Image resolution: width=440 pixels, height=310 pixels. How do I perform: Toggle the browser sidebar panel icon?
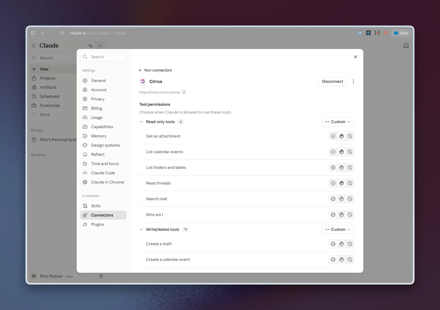tap(33, 33)
